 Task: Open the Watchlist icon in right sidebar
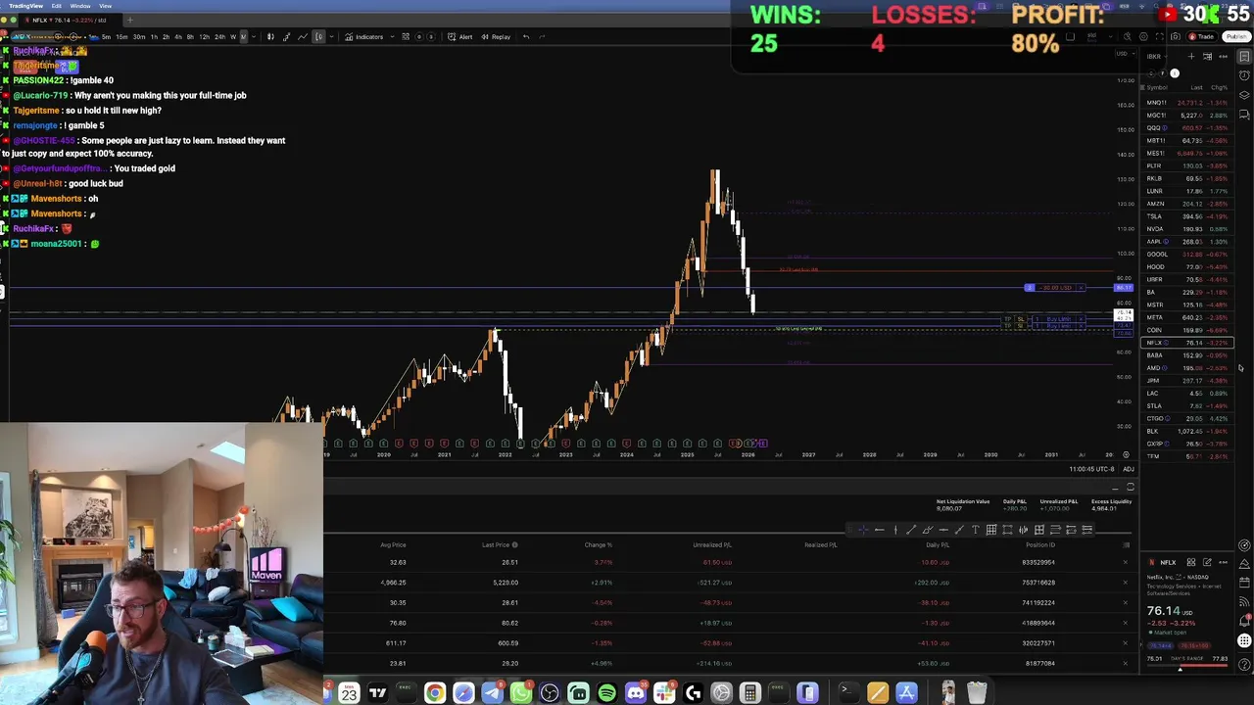pyautogui.click(x=1244, y=56)
